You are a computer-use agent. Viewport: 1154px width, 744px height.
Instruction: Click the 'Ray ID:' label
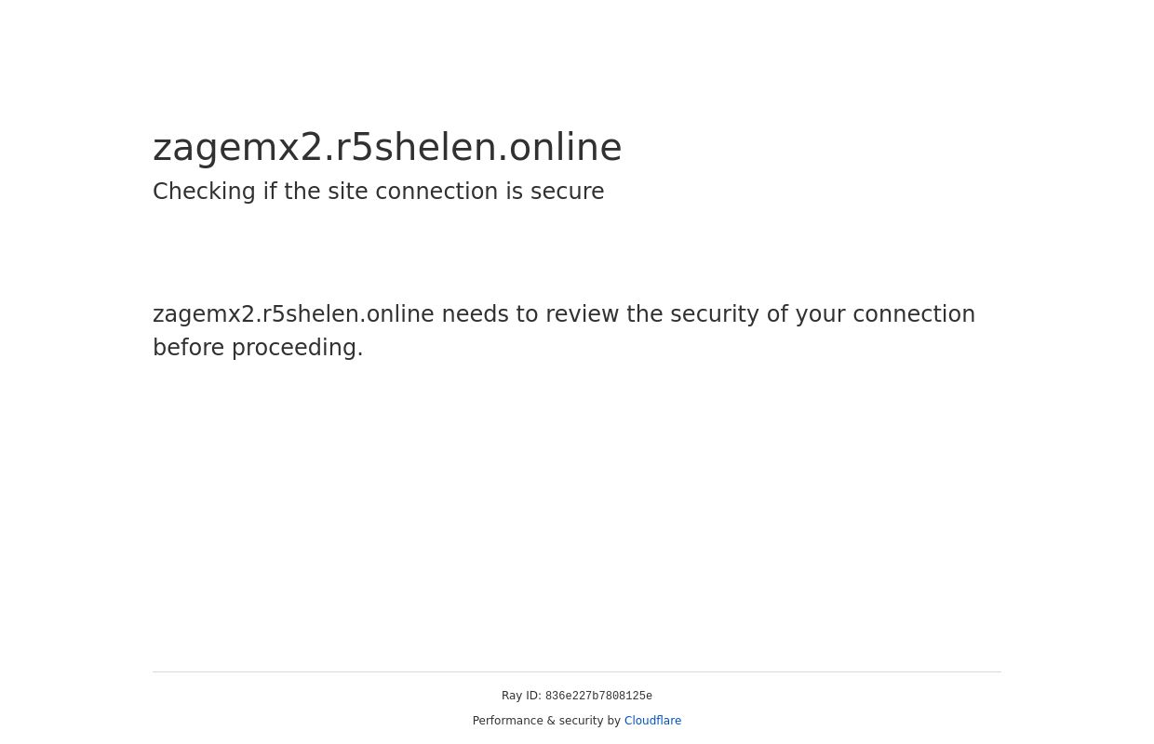521,696
